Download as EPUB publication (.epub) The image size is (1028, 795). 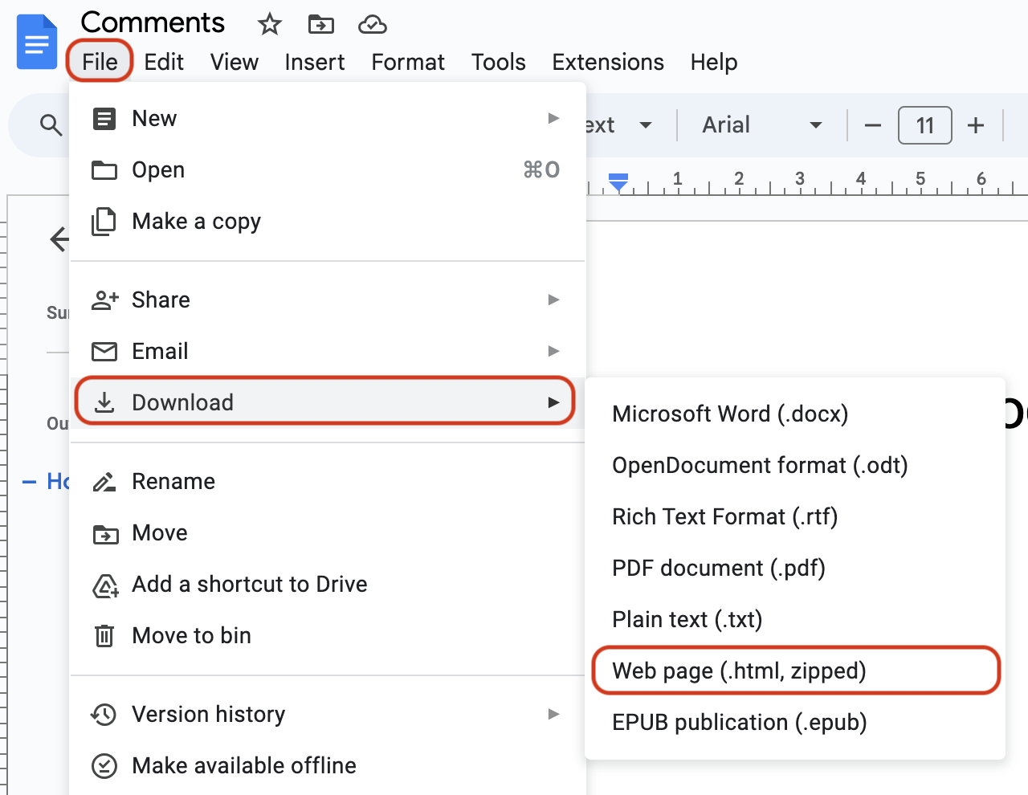795,723
